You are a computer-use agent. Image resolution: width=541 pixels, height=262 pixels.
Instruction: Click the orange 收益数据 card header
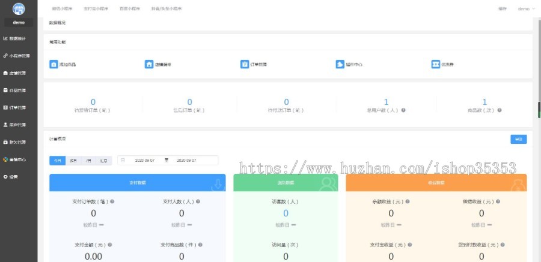point(436,182)
